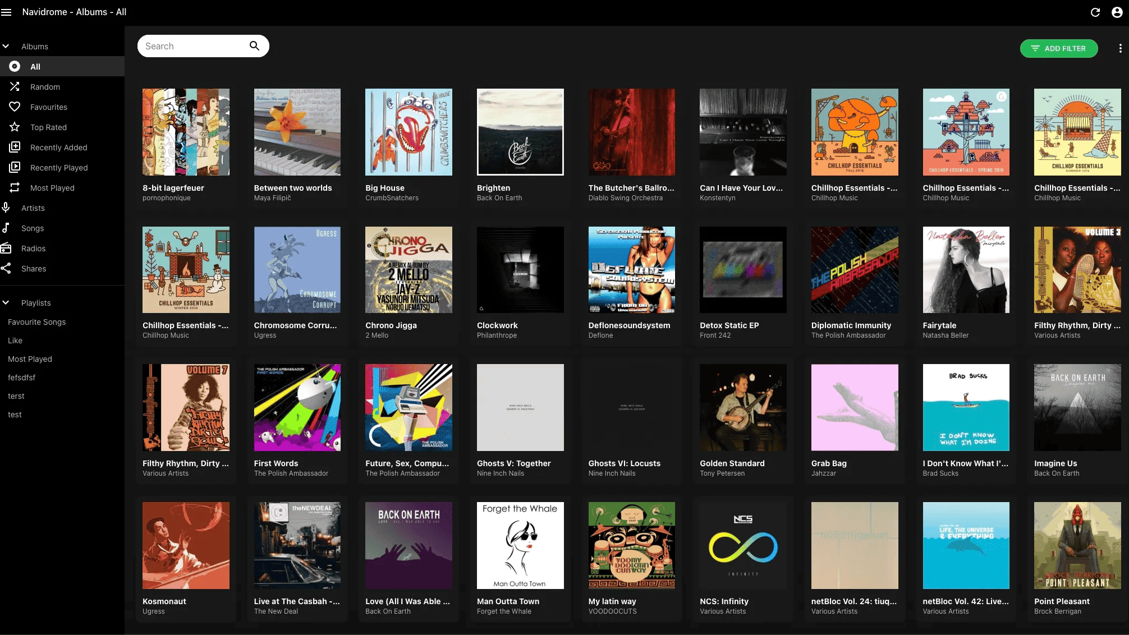Collapse the Albums section chevron
Image resolution: width=1129 pixels, height=635 pixels.
[6, 46]
